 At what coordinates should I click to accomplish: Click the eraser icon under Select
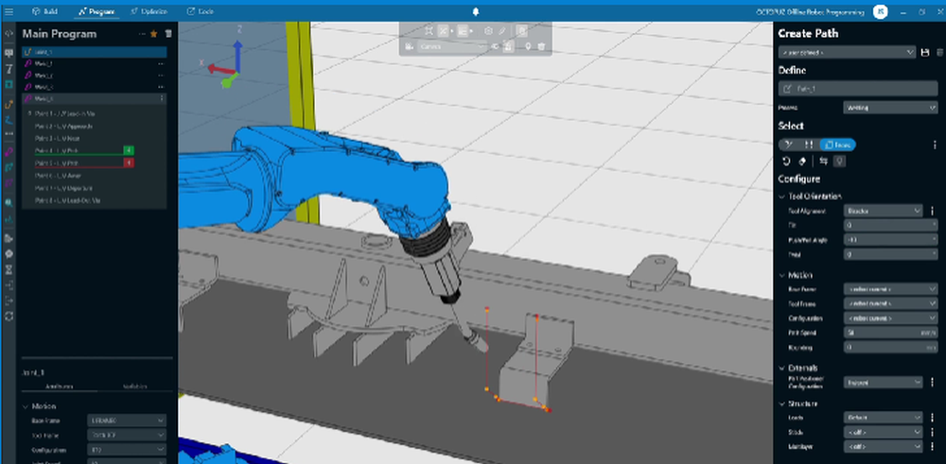(x=802, y=161)
